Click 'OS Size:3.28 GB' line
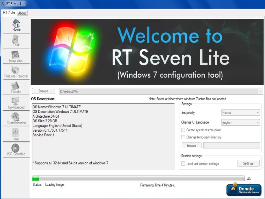 pyautogui.click(x=45, y=121)
